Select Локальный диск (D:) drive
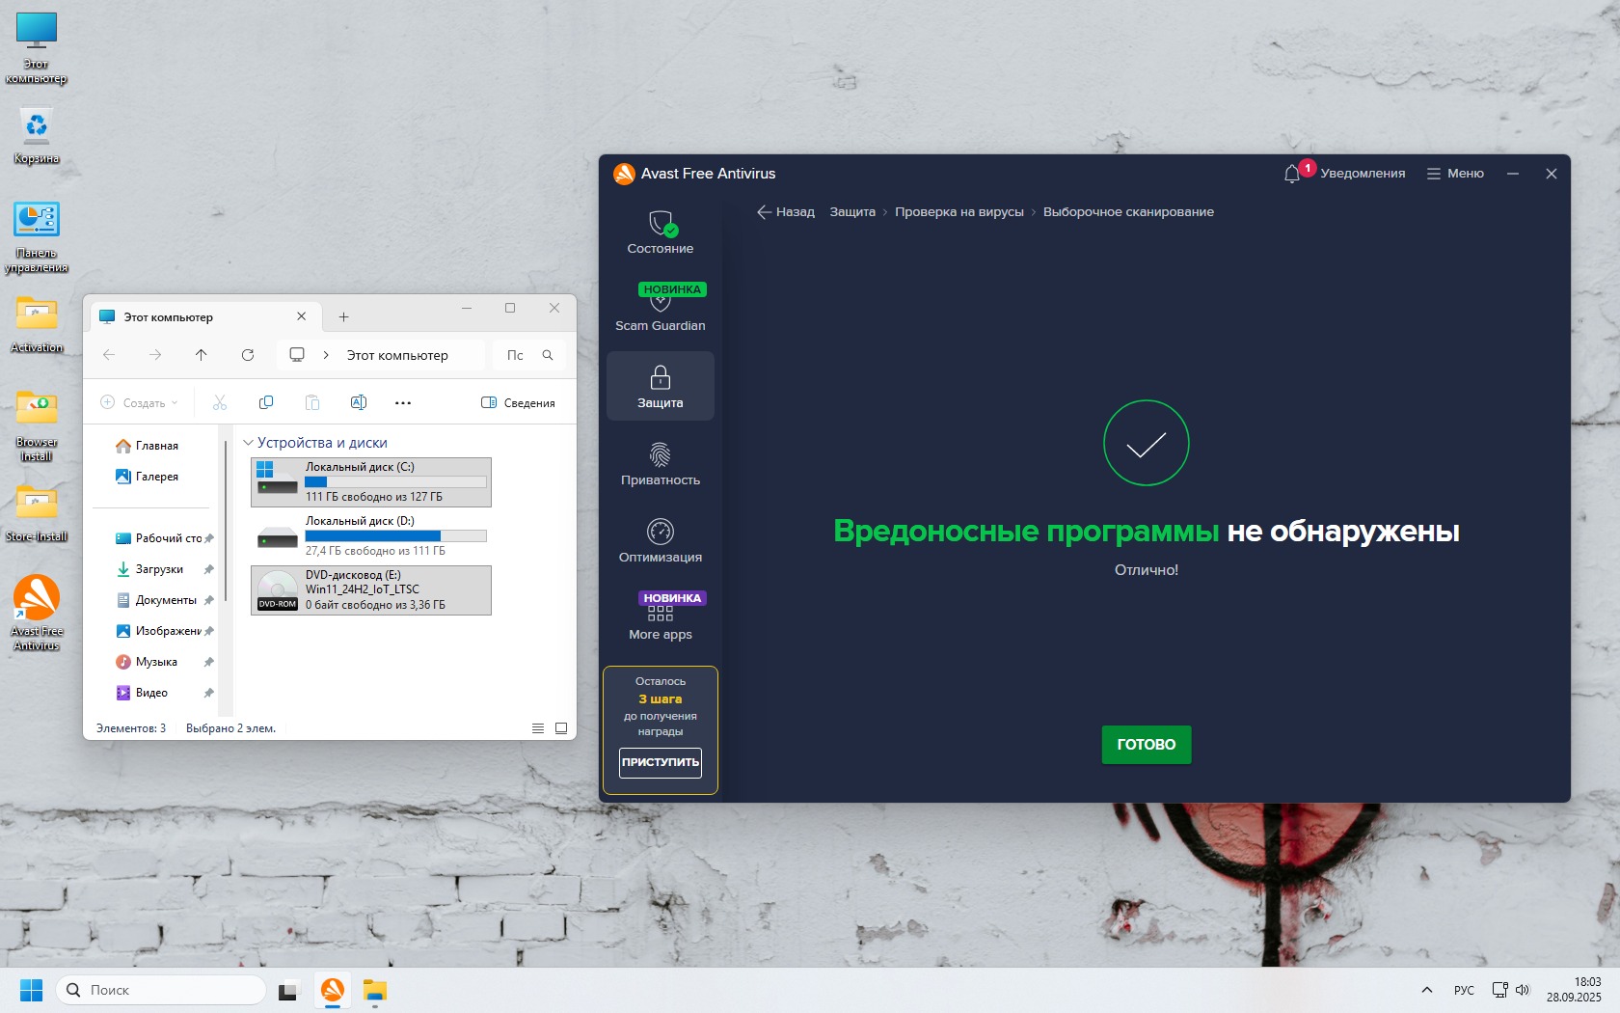The width and height of the screenshot is (1620, 1013). pos(371,535)
